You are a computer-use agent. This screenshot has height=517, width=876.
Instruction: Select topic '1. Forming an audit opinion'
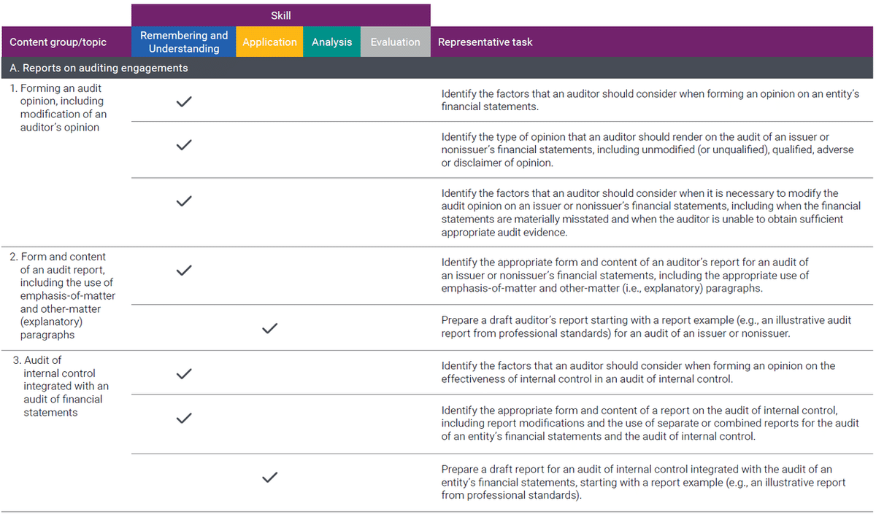pyautogui.click(x=63, y=107)
